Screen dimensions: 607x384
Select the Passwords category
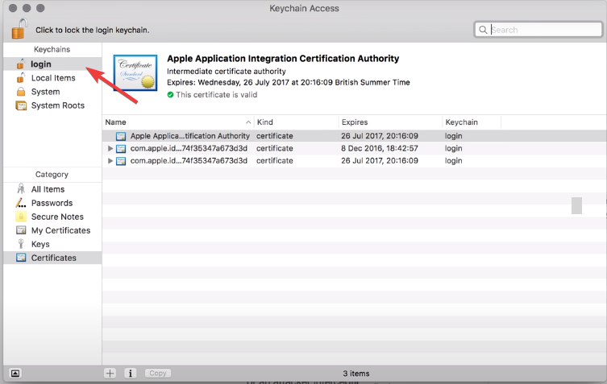(x=52, y=203)
